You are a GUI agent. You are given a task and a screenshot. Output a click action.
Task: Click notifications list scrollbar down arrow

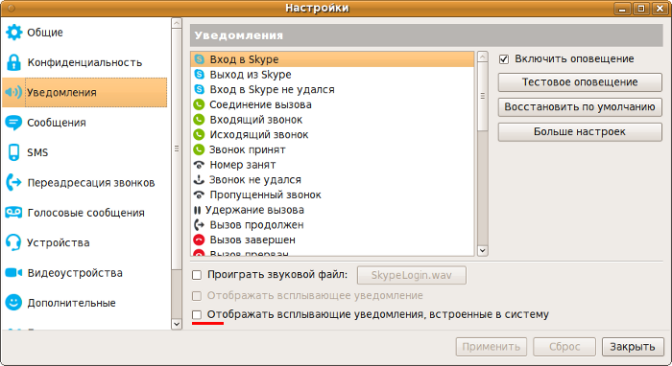coord(483,251)
